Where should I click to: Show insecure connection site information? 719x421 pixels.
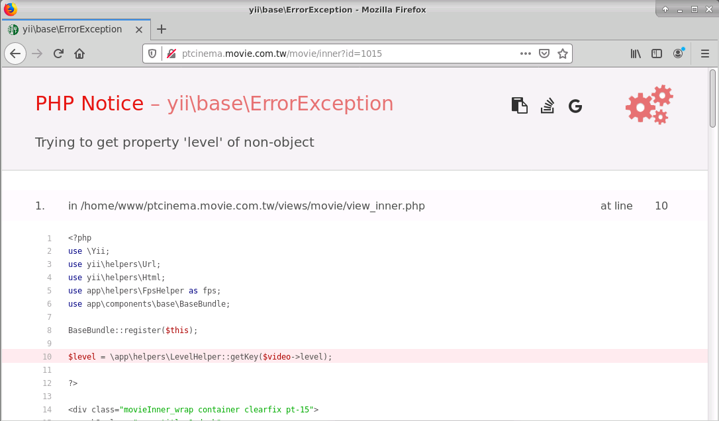tap(171, 54)
